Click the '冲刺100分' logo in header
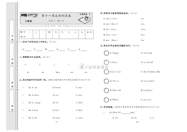Viewport: 187px width, 132px height. point(29,15)
